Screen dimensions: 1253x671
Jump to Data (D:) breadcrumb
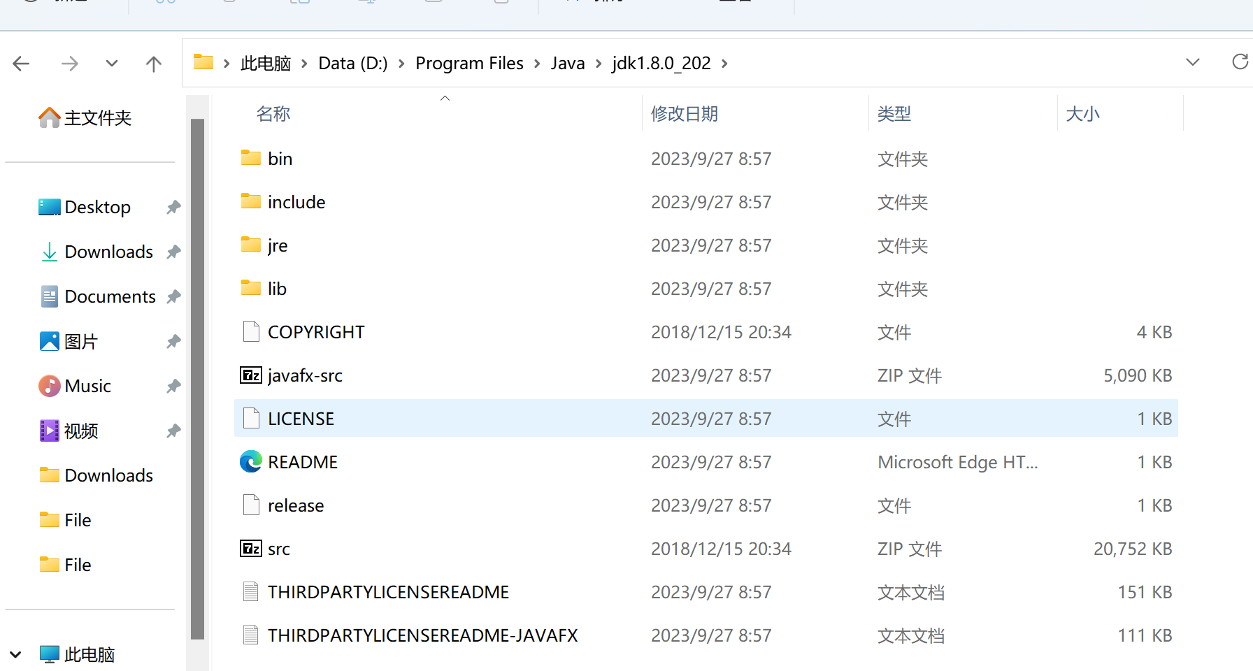[x=352, y=64]
